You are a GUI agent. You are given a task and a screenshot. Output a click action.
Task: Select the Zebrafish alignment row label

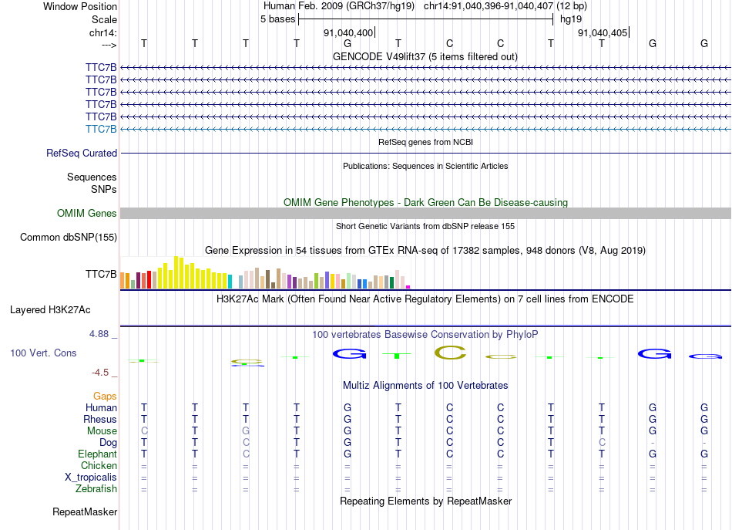[x=96, y=488]
